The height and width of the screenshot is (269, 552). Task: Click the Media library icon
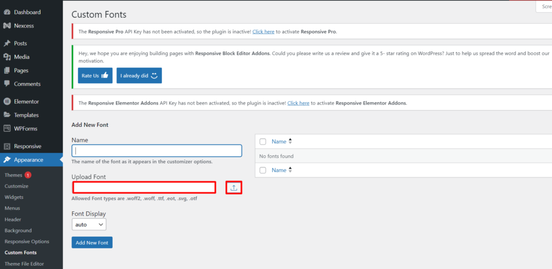[x=6, y=57]
